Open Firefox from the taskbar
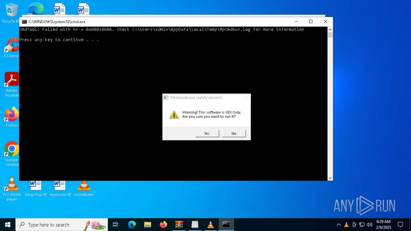Screen dimensions: 411x231 coord(163,225)
